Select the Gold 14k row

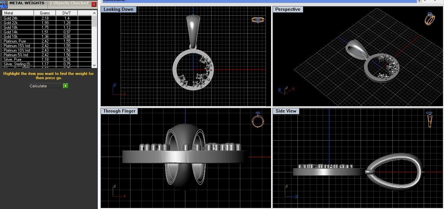[47, 32]
